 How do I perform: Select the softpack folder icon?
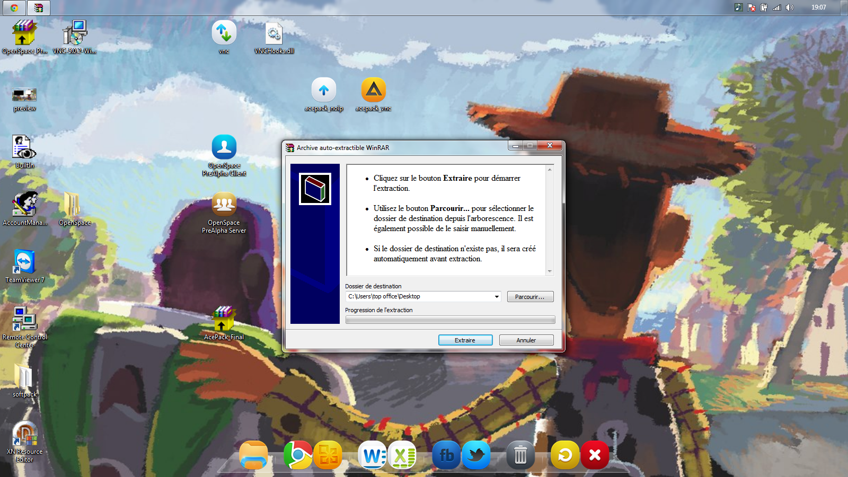[x=24, y=381]
